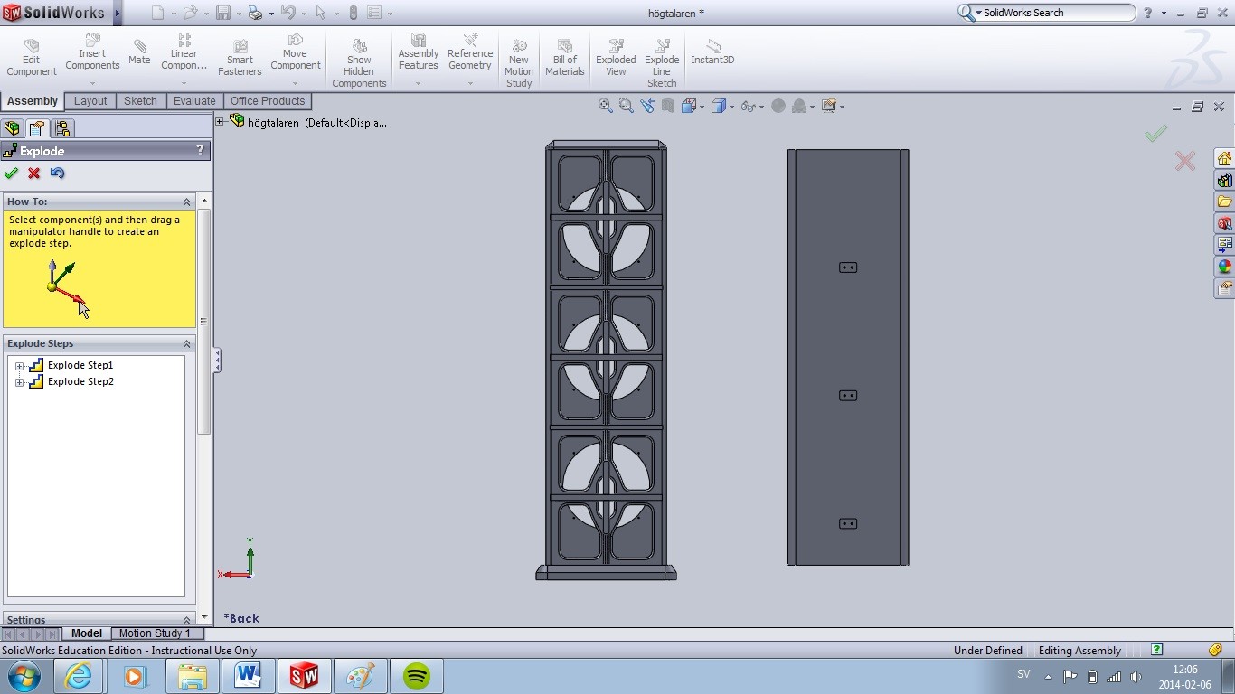Open Spotify from the Windows taskbar
The image size is (1235, 694).
point(416,676)
